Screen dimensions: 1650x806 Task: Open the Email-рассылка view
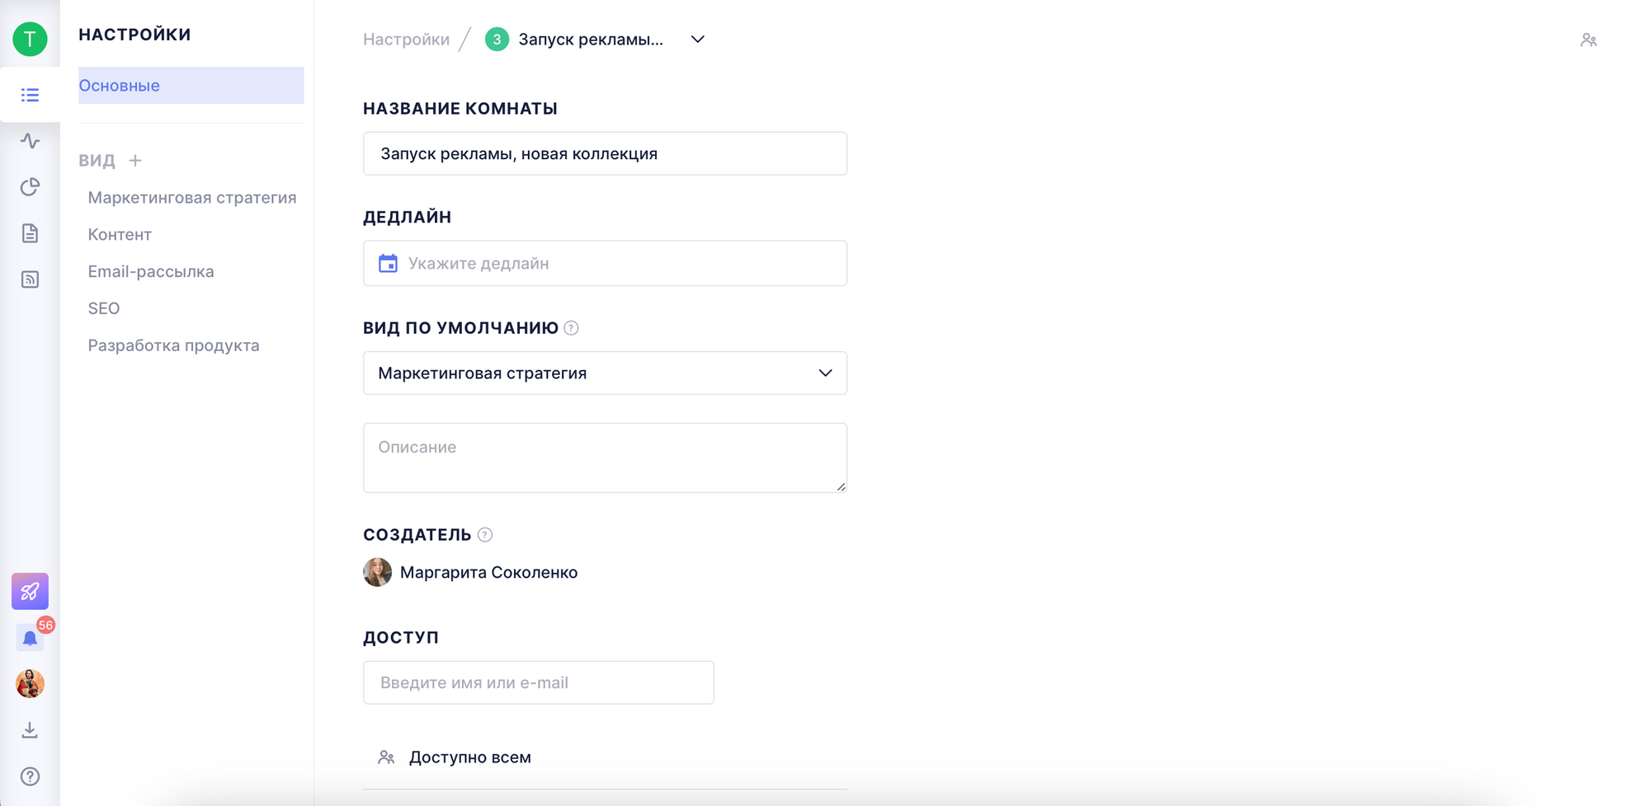(151, 271)
